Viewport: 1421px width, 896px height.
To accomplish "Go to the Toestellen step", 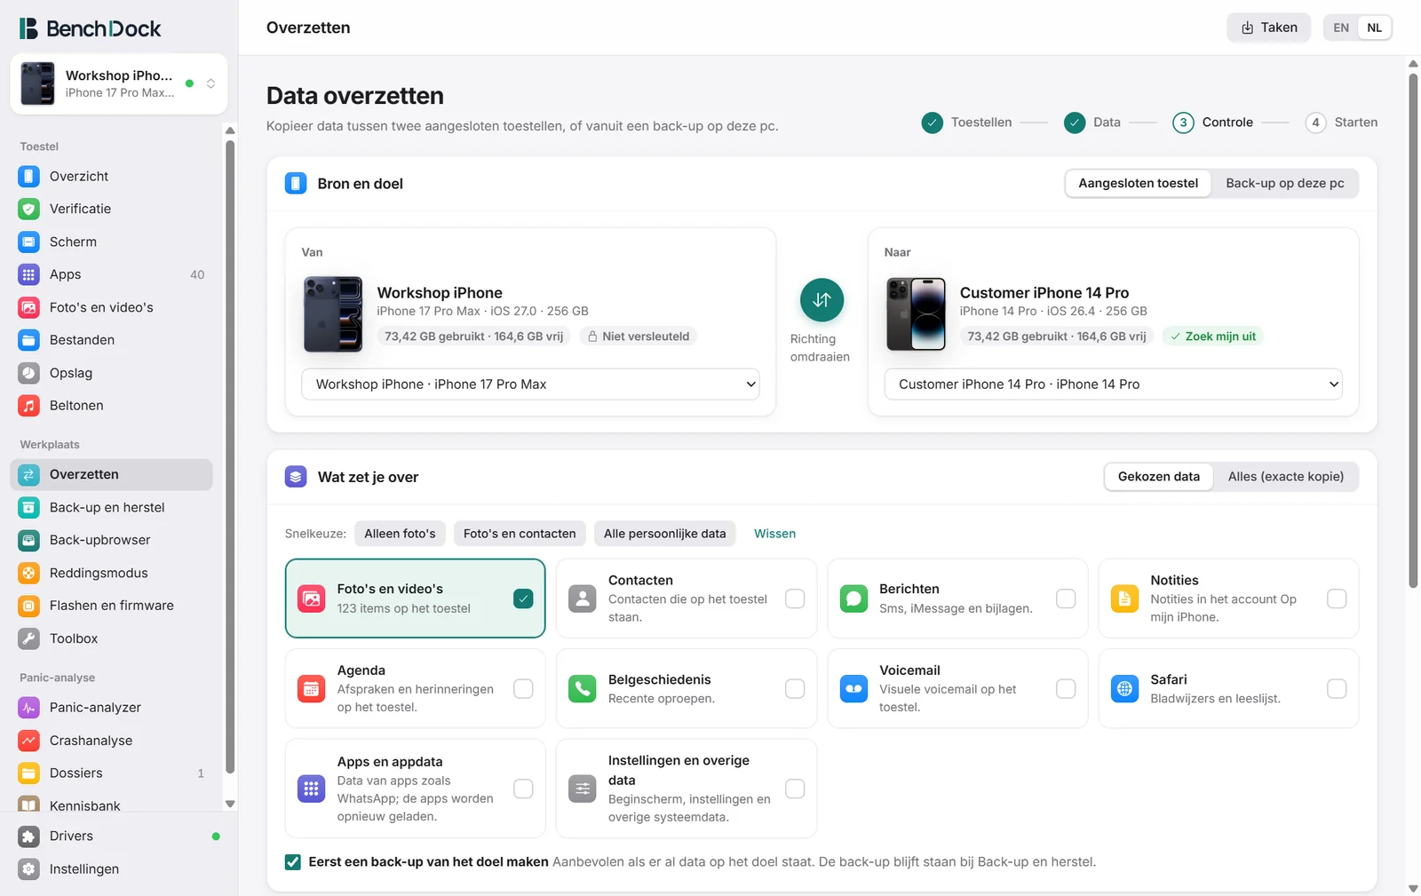I will click(967, 123).
